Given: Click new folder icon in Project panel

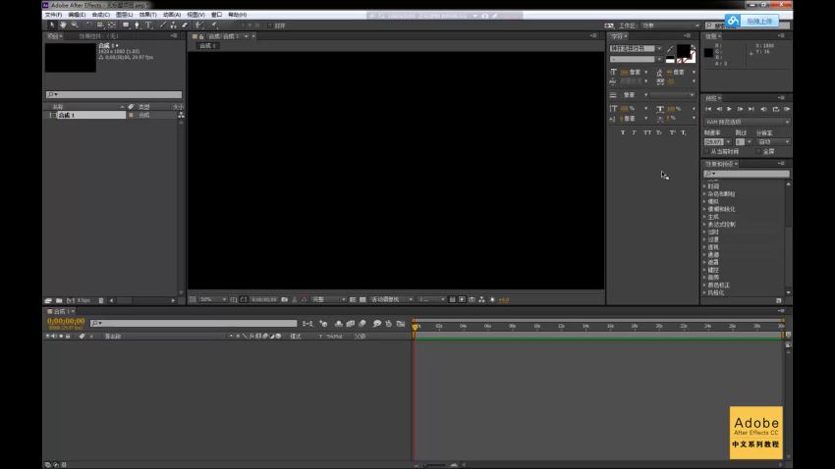Looking at the screenshot, I should (59, 300).
